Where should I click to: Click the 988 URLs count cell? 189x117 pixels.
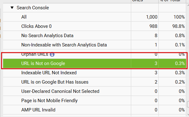(x=145, y=26)
